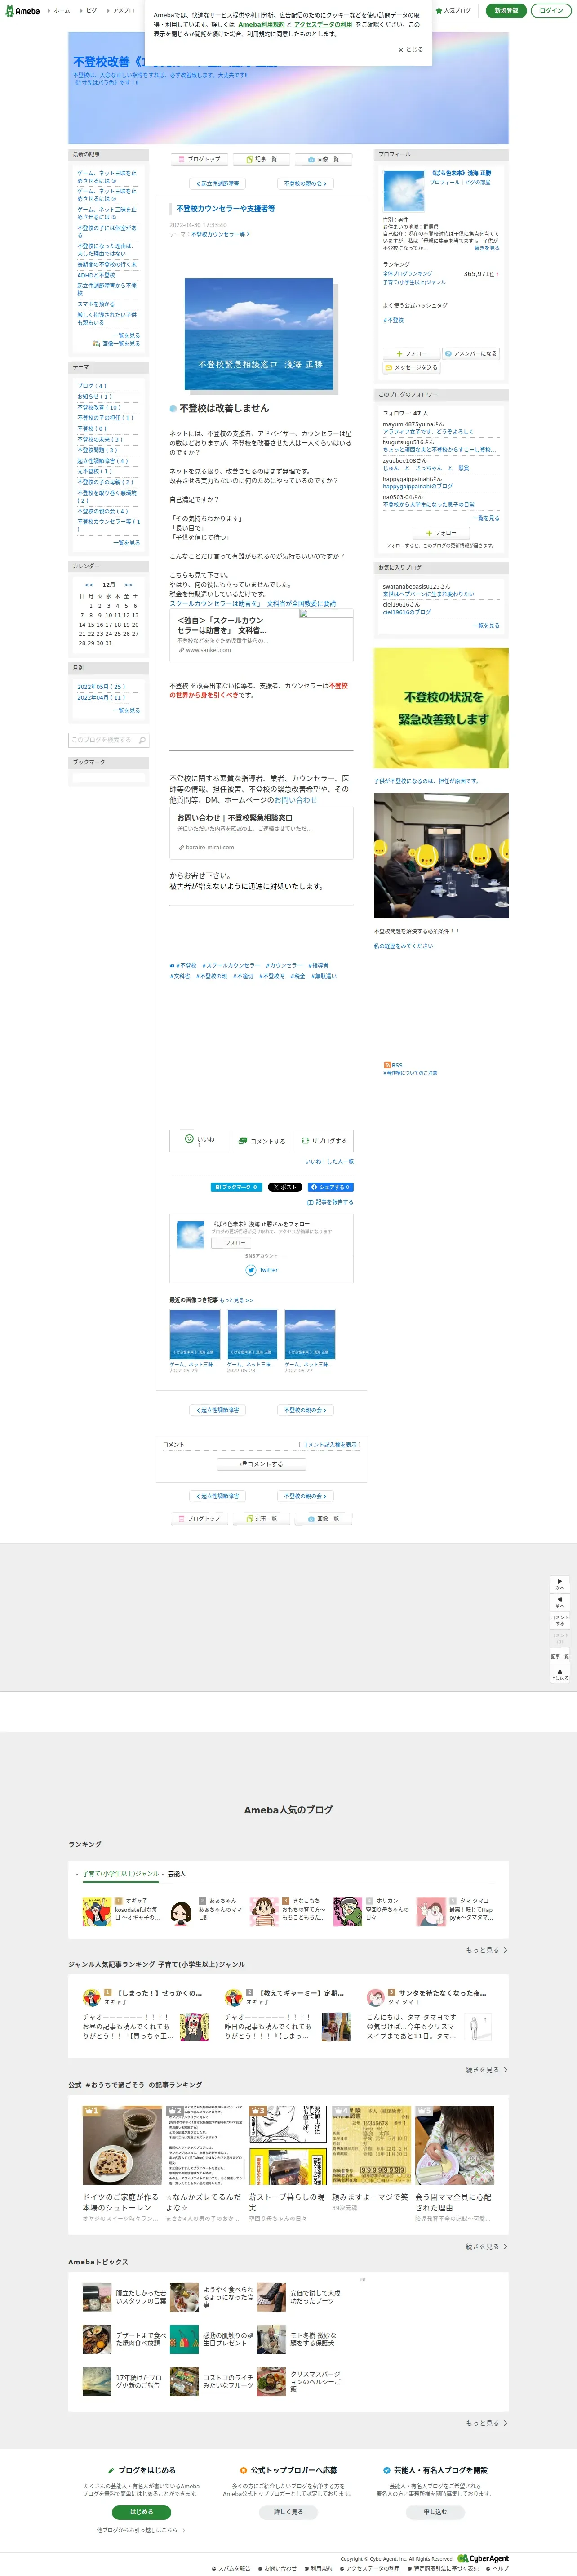Click メッセージを送る in the profile panel
The image size is (577, 2576).
pos(412,368)
